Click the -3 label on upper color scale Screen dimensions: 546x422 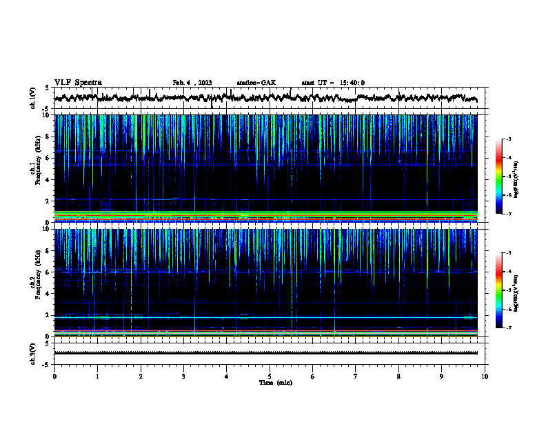point(509,139)
